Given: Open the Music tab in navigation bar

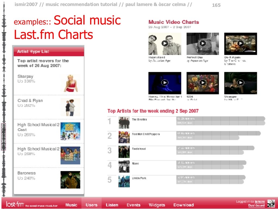Looking at the screenshot, I should tap(71, 205).
